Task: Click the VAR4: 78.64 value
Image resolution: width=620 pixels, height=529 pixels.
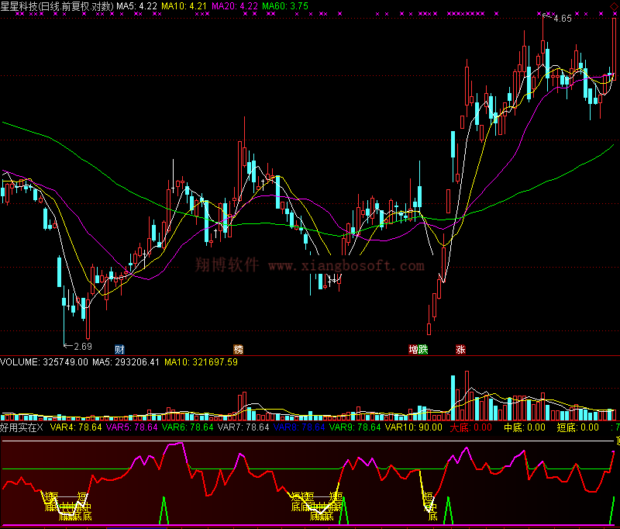Action: (76, 427)
